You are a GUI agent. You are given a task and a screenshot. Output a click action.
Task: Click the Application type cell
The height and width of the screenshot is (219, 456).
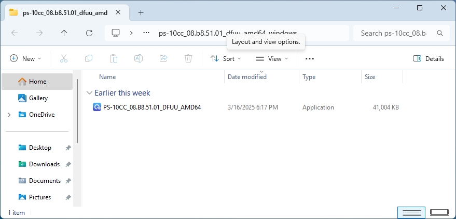pos(318,107)
